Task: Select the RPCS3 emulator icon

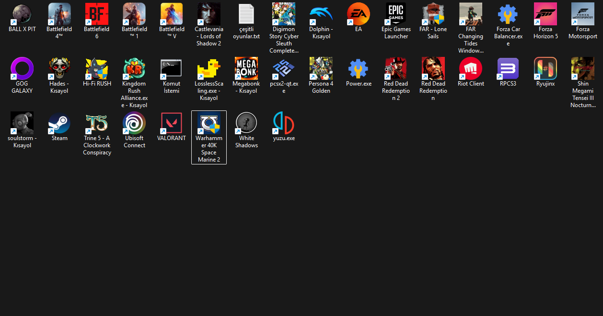Action: (x=508, y=69)
